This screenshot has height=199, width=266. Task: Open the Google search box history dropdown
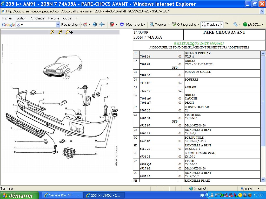(x=58, y=24)
